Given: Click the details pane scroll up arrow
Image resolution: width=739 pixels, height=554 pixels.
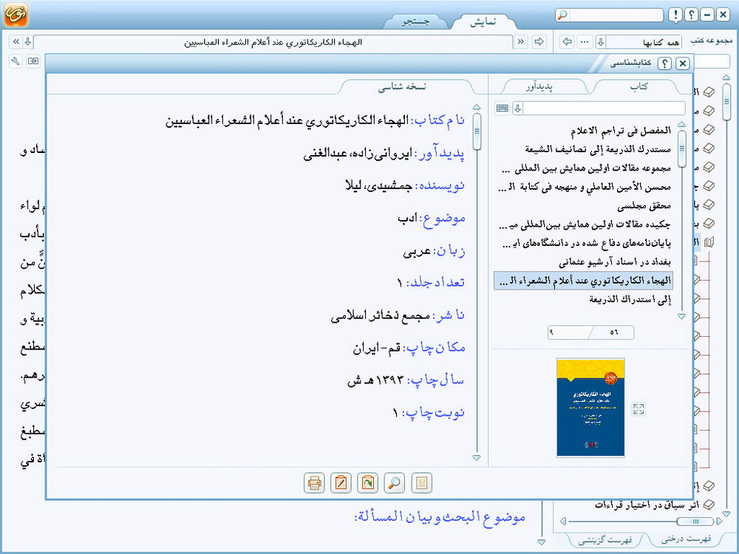Looking at the screenshot, I should click(477, 107).
